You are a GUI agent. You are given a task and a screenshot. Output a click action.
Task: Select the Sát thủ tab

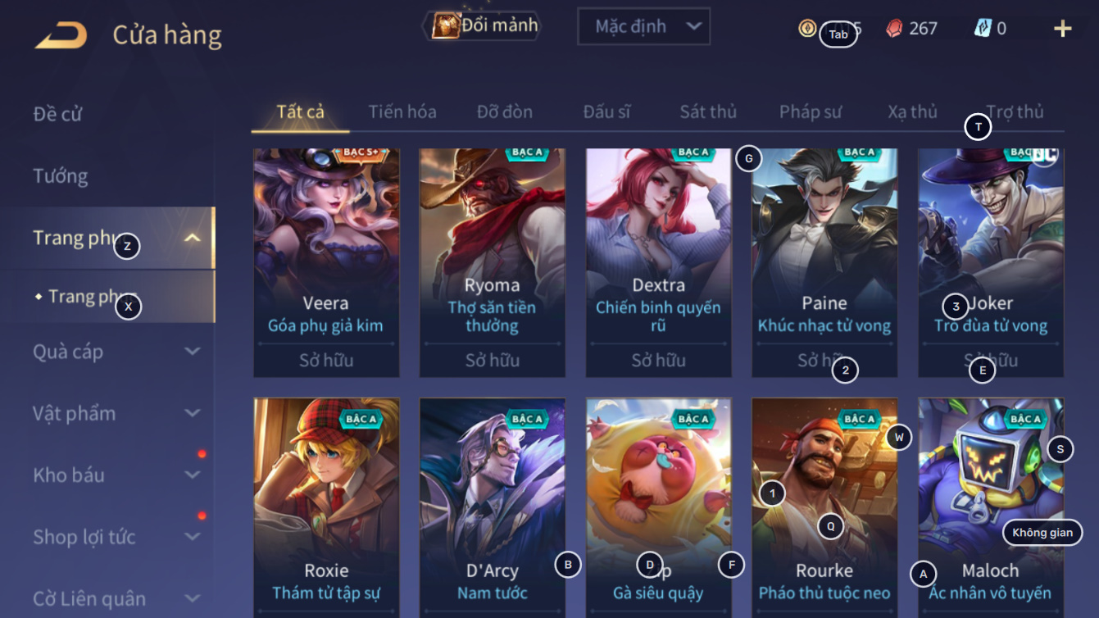pos(708,112)
